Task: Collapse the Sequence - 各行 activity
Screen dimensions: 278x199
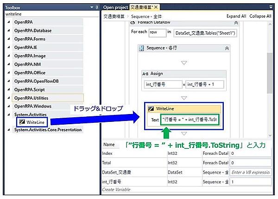Action: (x=227, y=48)
